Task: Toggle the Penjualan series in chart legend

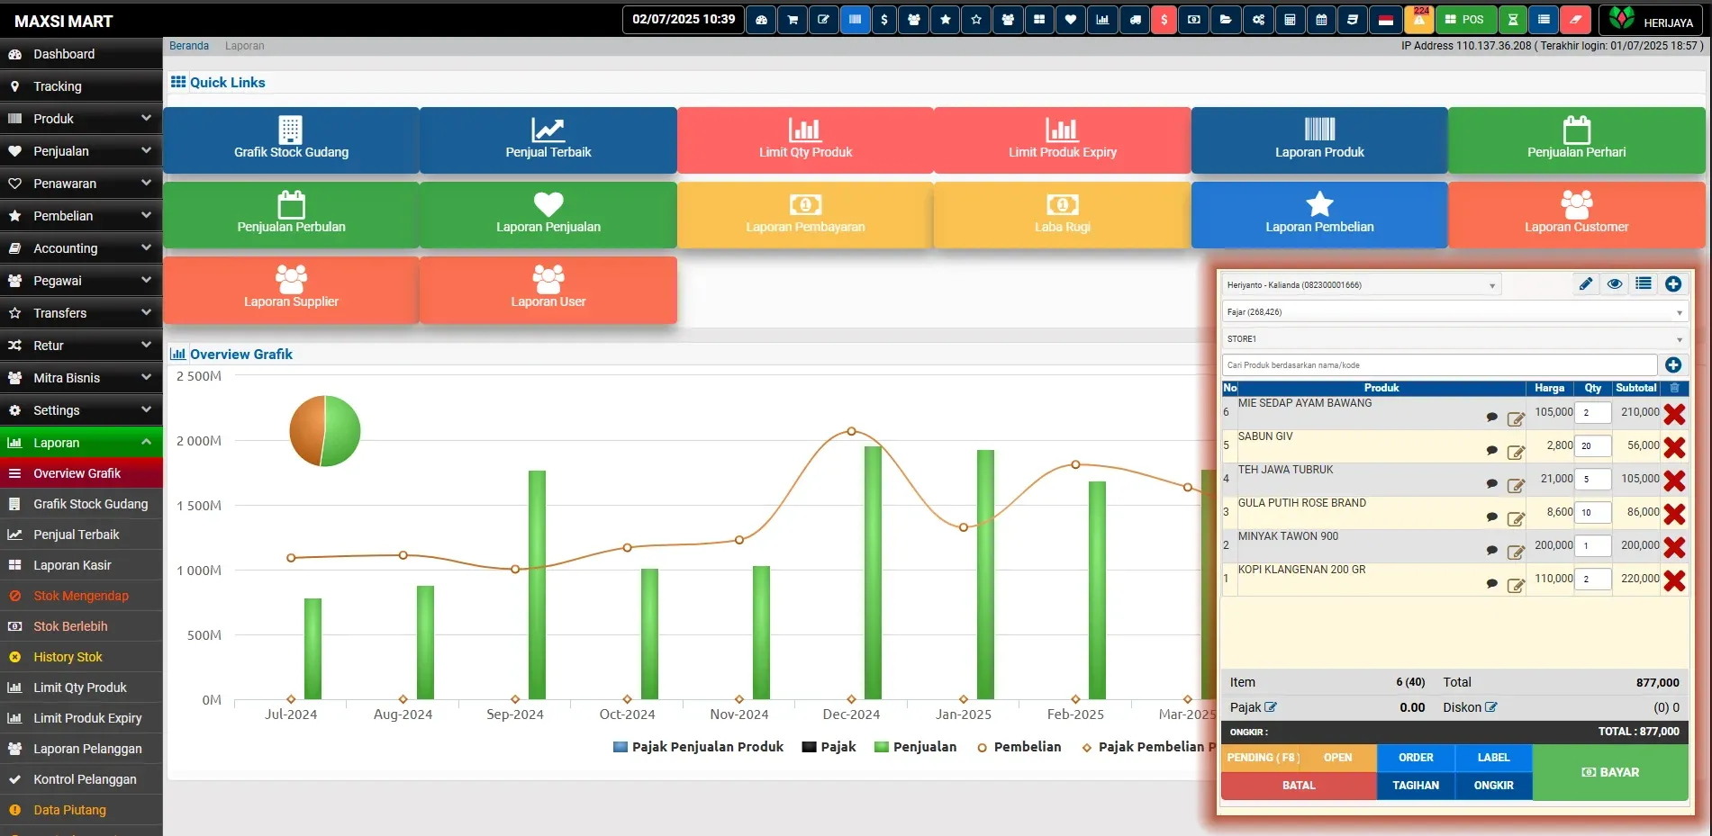Action: (x=915, y=747)
